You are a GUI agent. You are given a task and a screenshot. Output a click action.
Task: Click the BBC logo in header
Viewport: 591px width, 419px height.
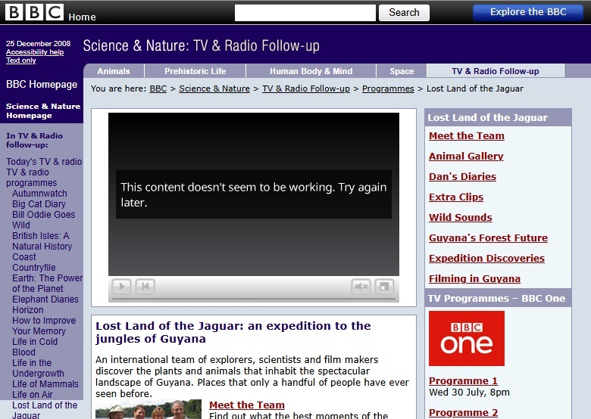coord(34,12)
